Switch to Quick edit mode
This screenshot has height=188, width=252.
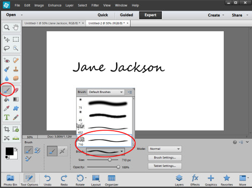[x=103, y=15]
